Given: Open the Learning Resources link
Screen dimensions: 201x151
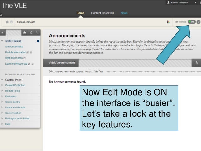Looking at the screenshot, I should (16, 64).
